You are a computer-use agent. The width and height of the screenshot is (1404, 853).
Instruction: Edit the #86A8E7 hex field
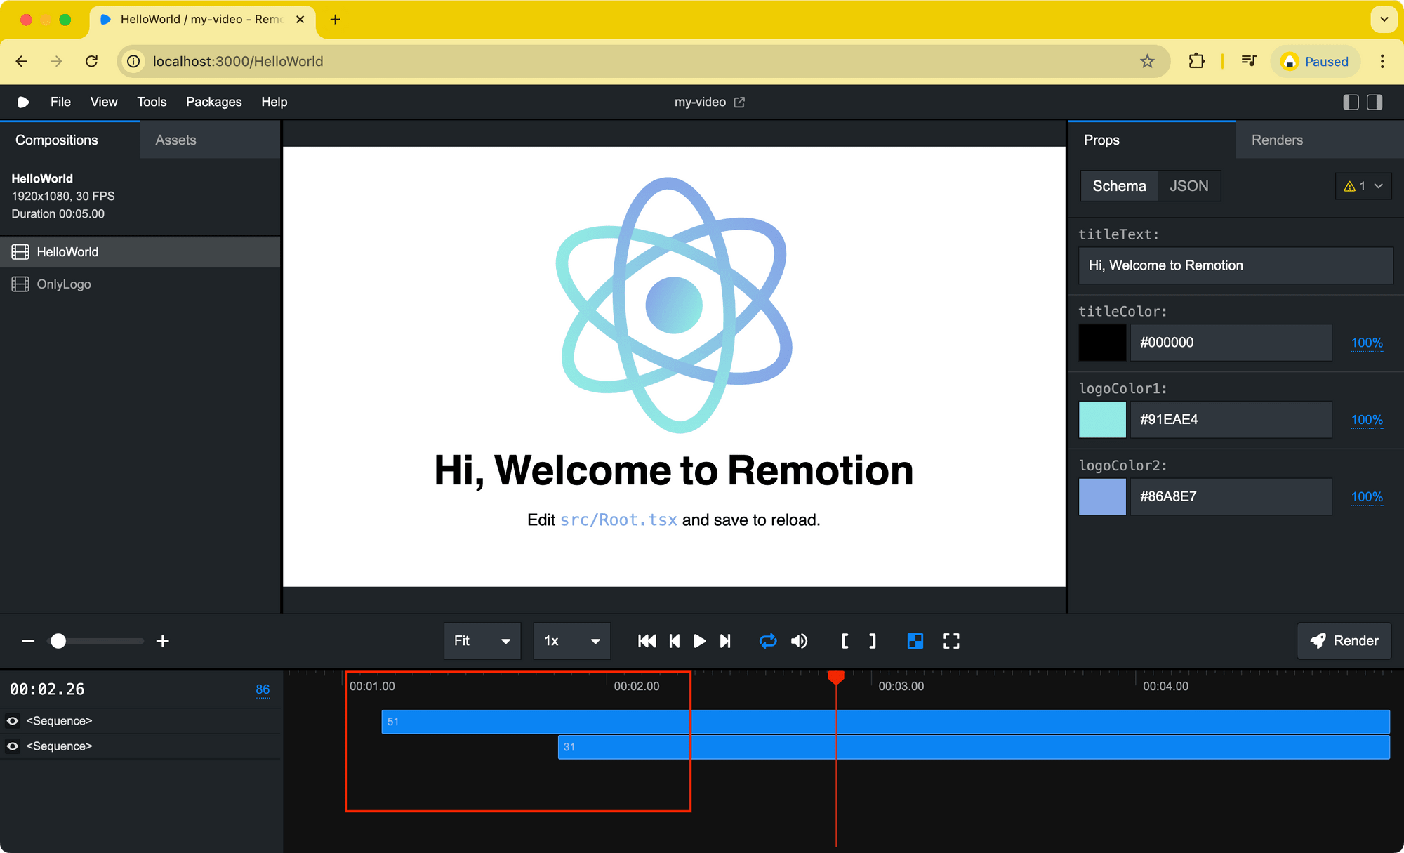coord(1231,496)
